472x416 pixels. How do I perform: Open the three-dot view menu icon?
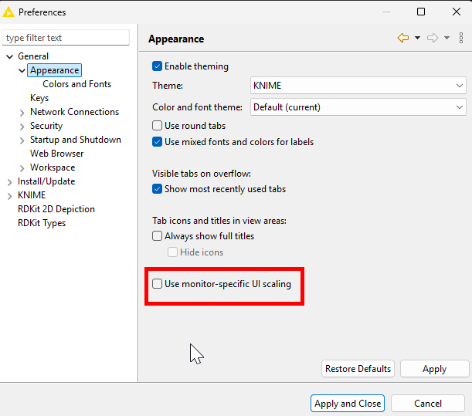click(x=461, y=38)
